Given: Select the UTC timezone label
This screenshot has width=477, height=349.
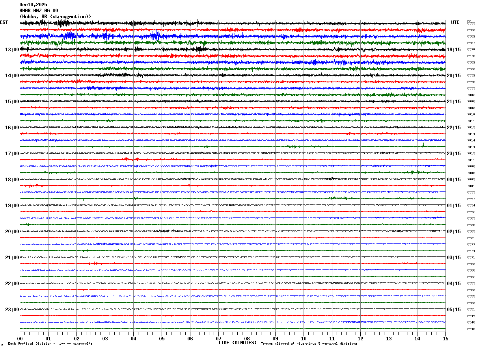Looking at the screenshot, I should point(455,22).
